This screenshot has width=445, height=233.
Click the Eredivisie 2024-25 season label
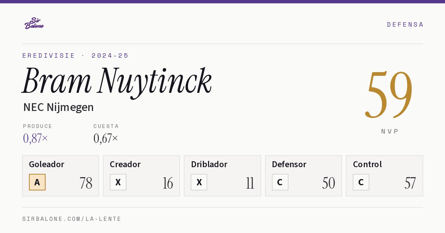tap(76, 55)
